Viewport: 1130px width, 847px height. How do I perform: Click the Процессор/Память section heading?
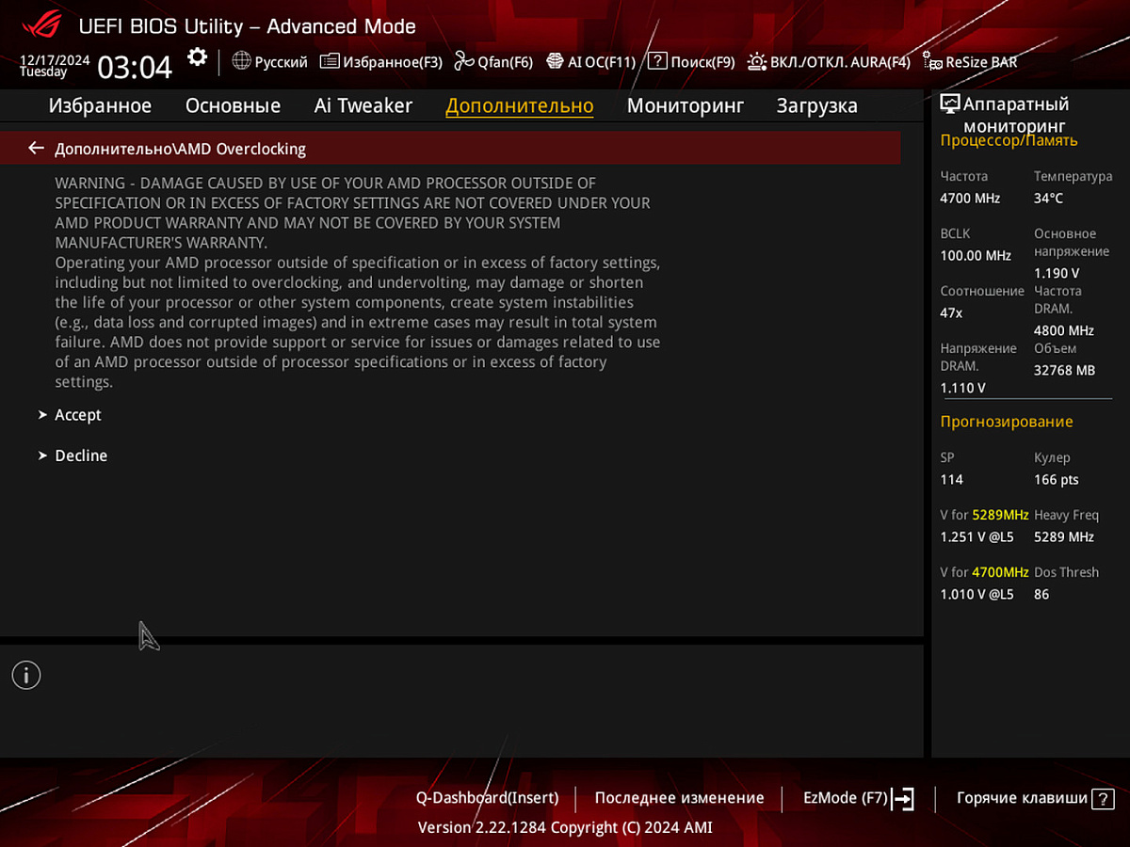1009,141
